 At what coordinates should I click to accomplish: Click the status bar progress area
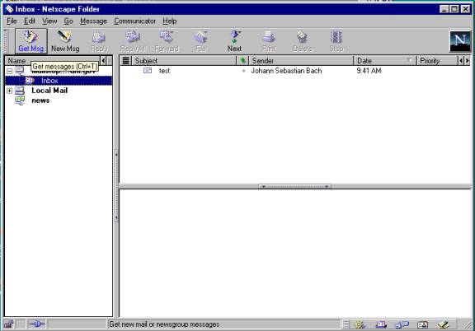pos(77,324)
